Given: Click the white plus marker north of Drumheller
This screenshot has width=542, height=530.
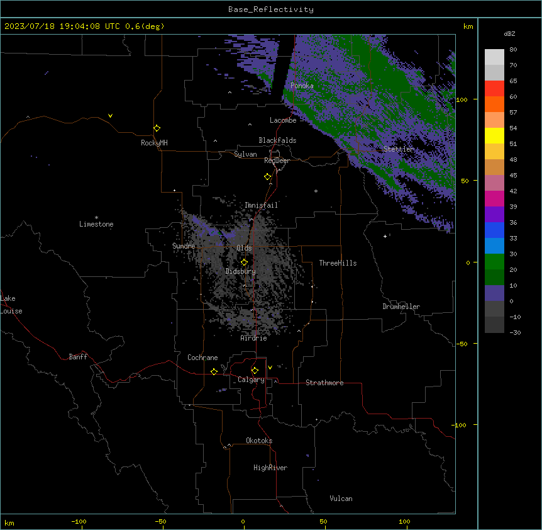Looking at the screenshot, I should tap(385, 236).
